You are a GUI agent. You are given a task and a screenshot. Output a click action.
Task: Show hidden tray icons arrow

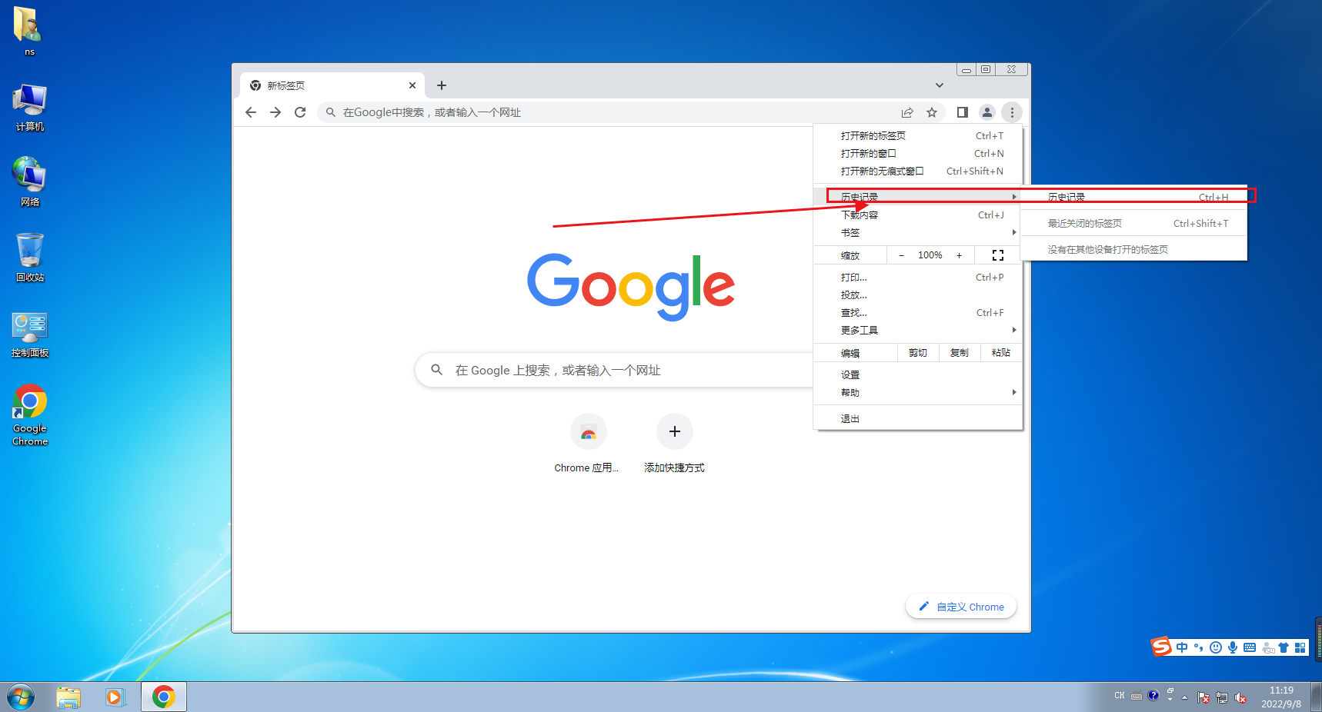(1184, 697)
